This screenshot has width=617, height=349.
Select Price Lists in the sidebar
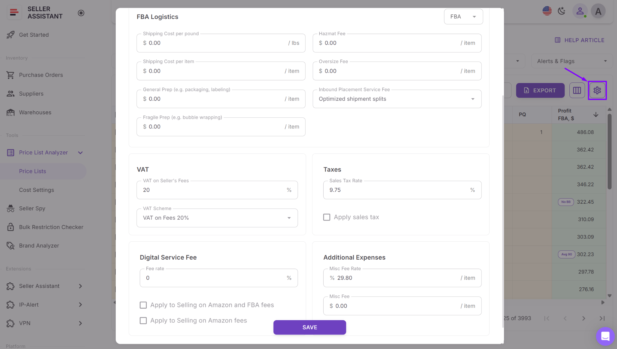point(33,171)
